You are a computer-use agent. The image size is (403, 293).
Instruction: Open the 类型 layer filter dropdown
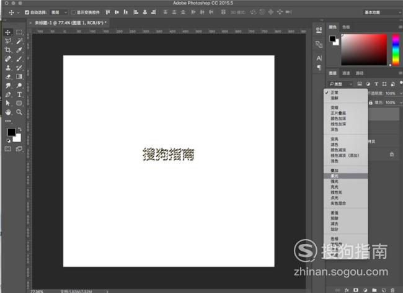(341, 84)
